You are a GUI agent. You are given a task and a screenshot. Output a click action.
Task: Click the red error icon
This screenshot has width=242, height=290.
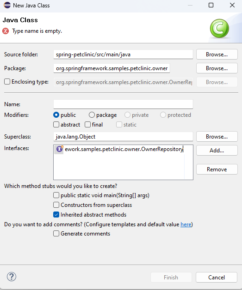(x=6, y=31)
